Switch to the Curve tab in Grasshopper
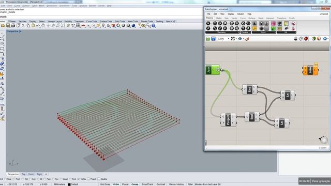 tap(243, 19)
